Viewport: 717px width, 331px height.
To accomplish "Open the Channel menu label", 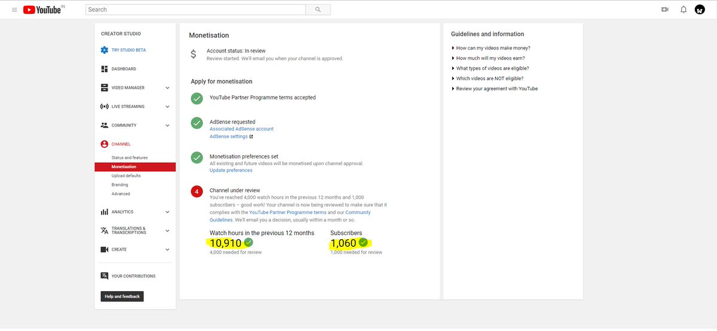I will coord(121,144).
